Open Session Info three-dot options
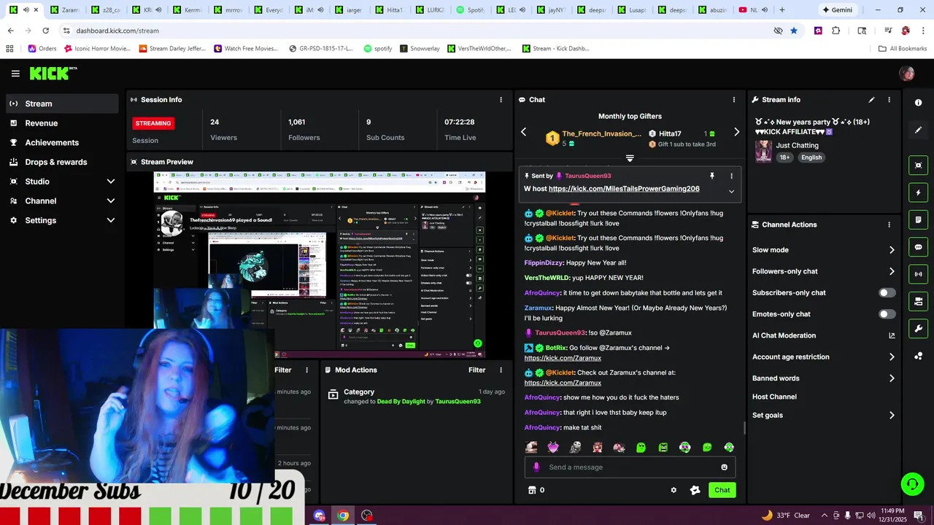 click(501, 100)
